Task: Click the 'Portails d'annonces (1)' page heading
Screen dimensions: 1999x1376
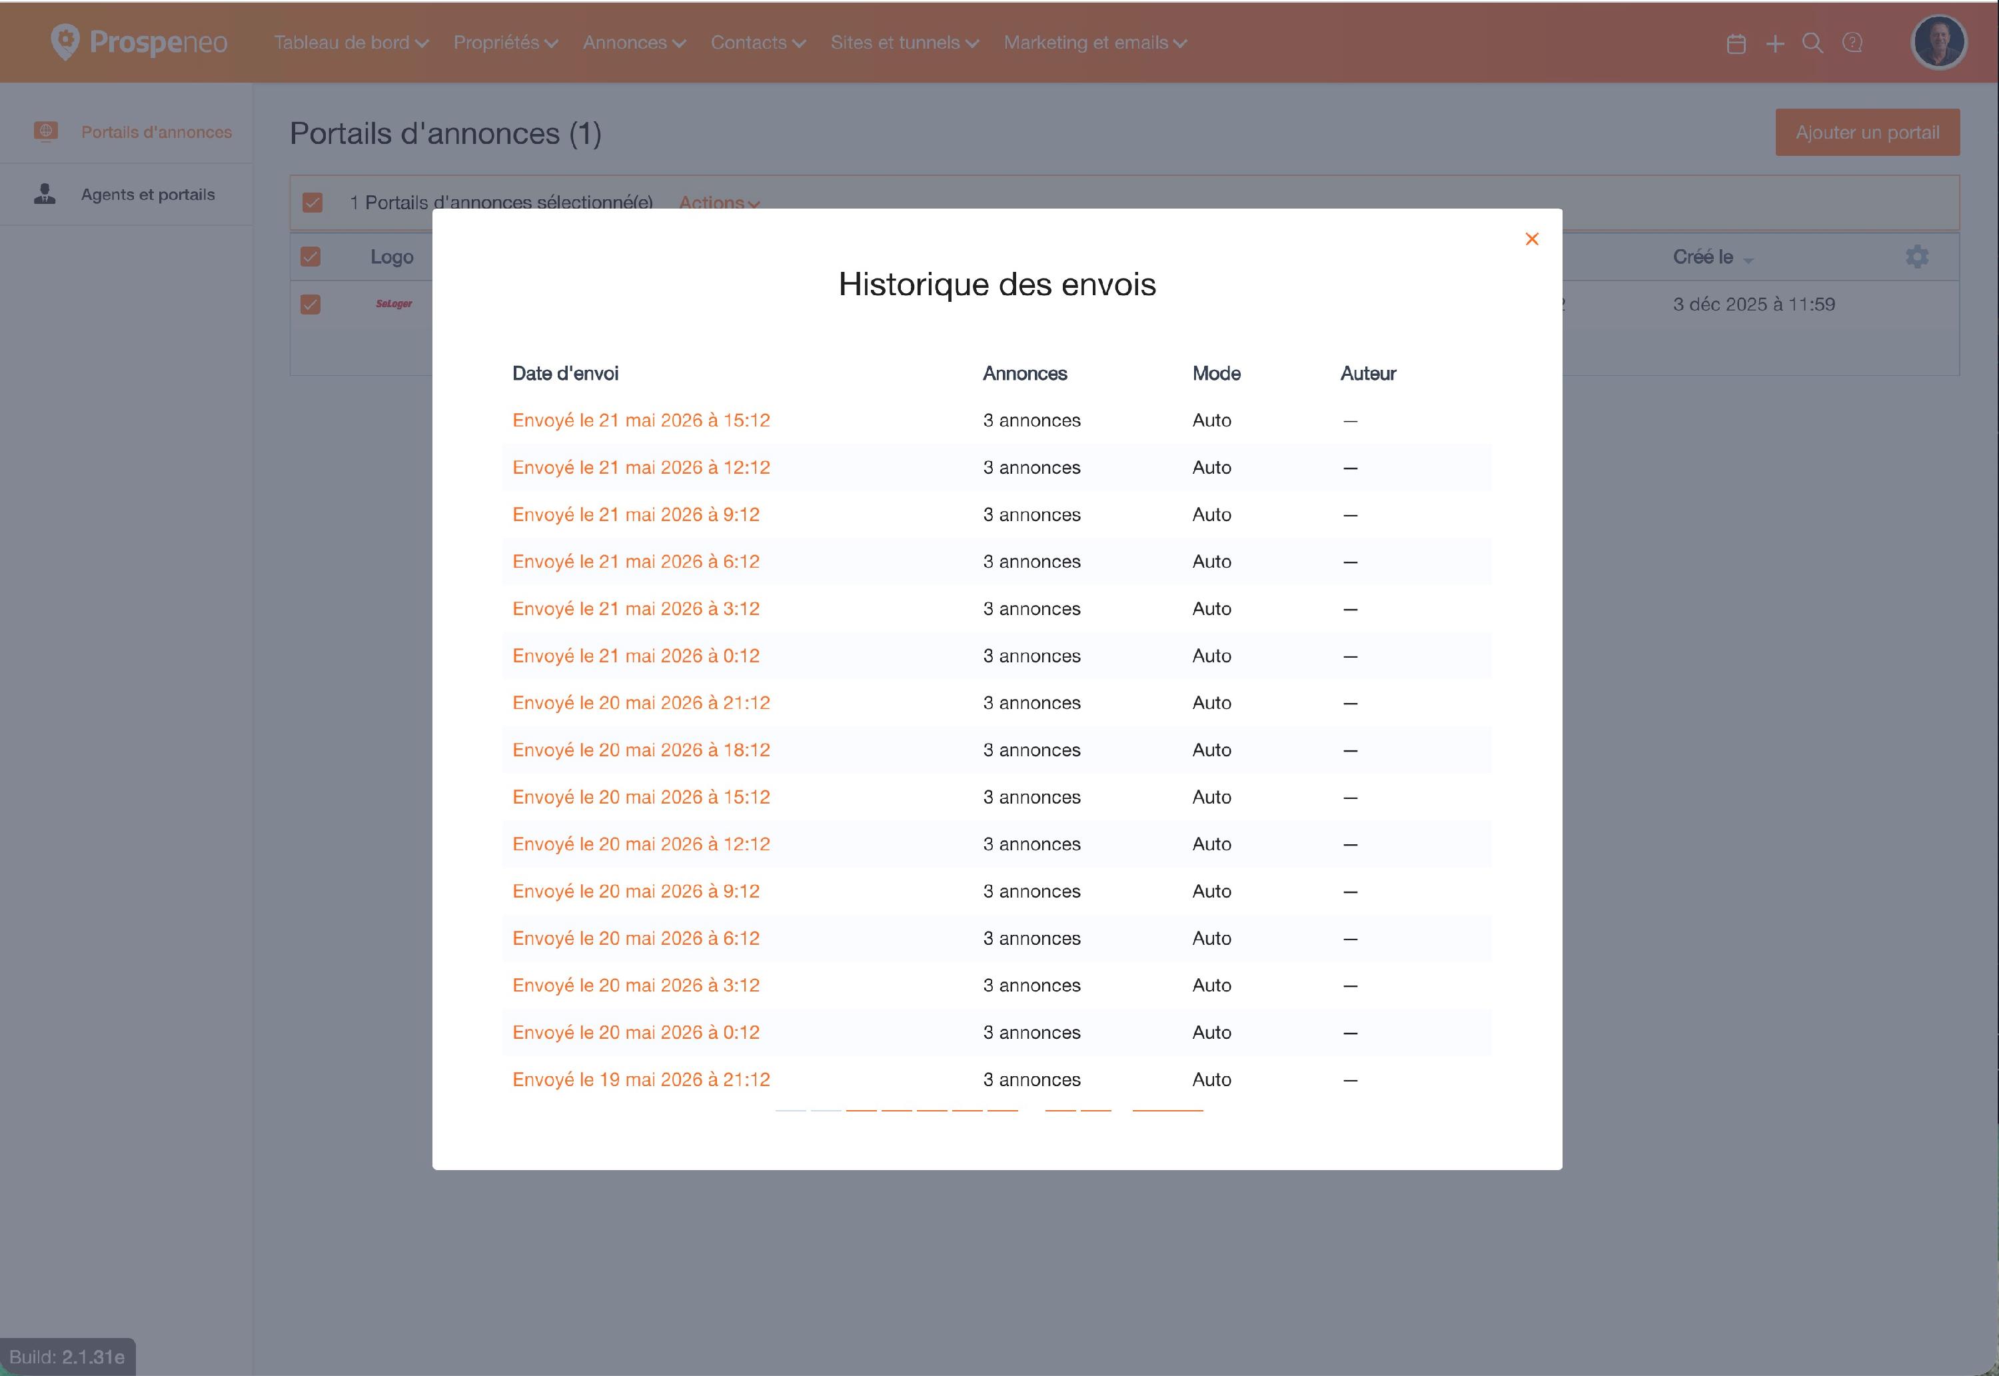Action: click(x=445, y=134)
